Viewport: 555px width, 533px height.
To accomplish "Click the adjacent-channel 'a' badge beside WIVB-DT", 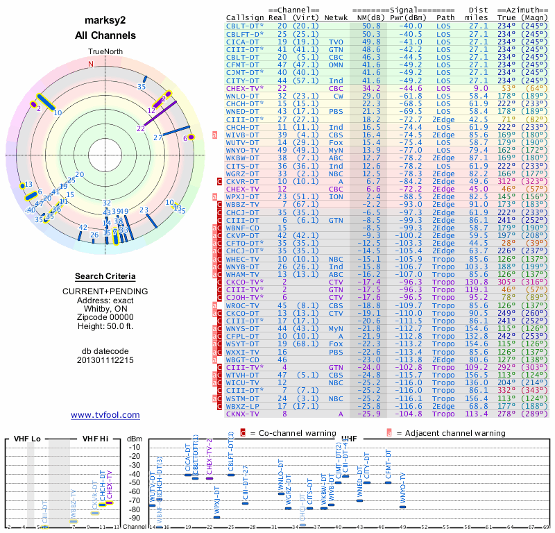I will (214, 135).
